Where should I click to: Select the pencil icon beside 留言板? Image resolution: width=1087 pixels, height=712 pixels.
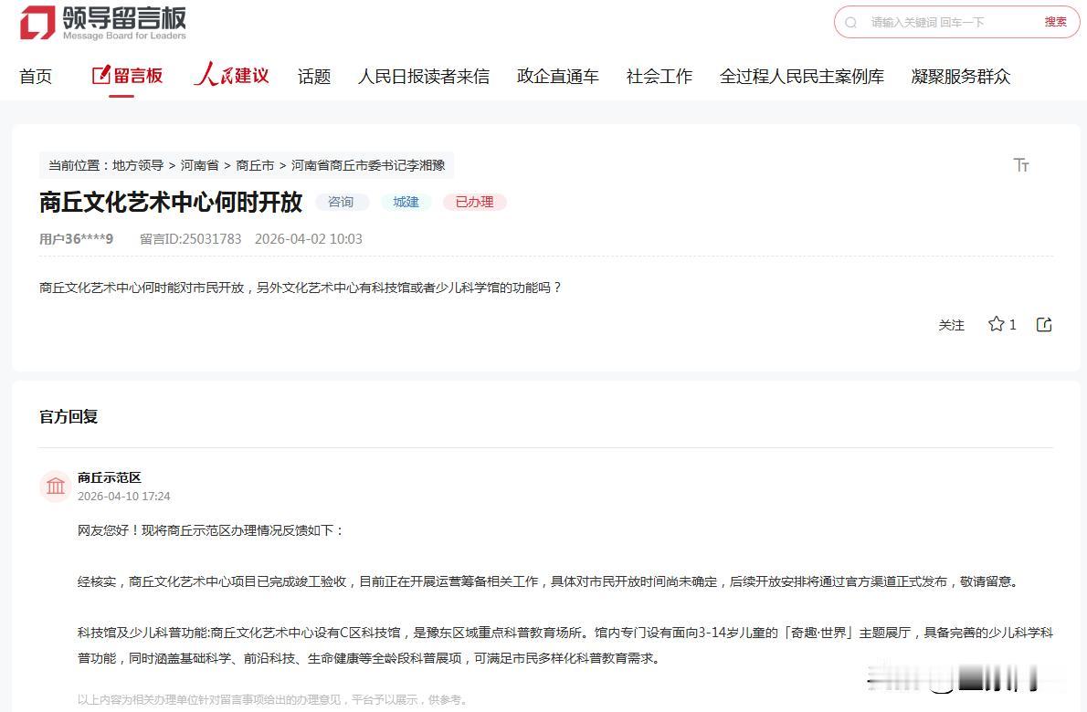pos(100,76)
